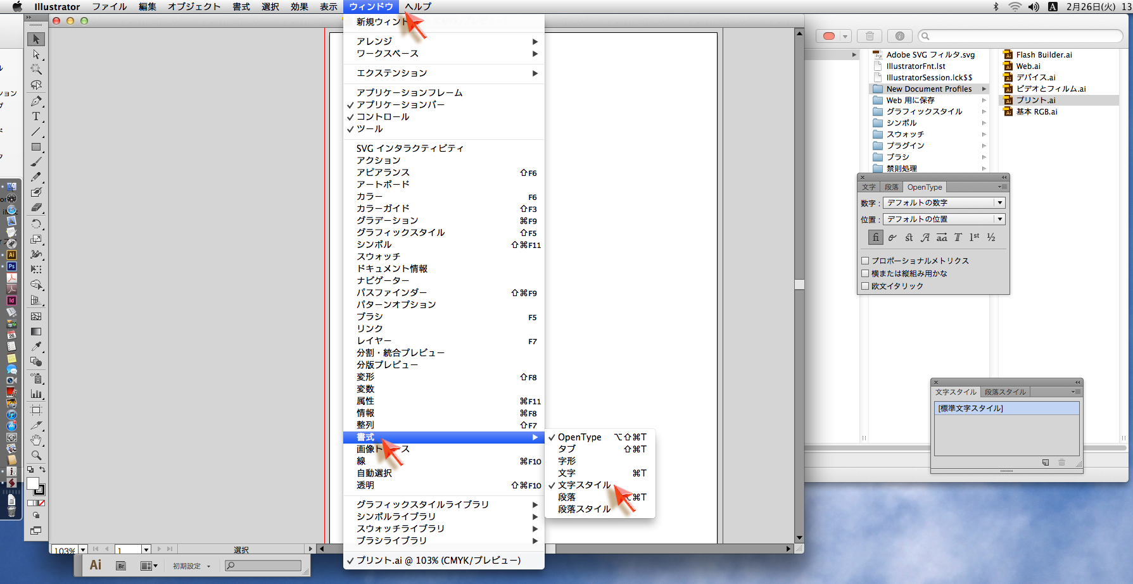Set fill to None (red slash) swatch
The image size is (1133, 584).
[41, 504]
